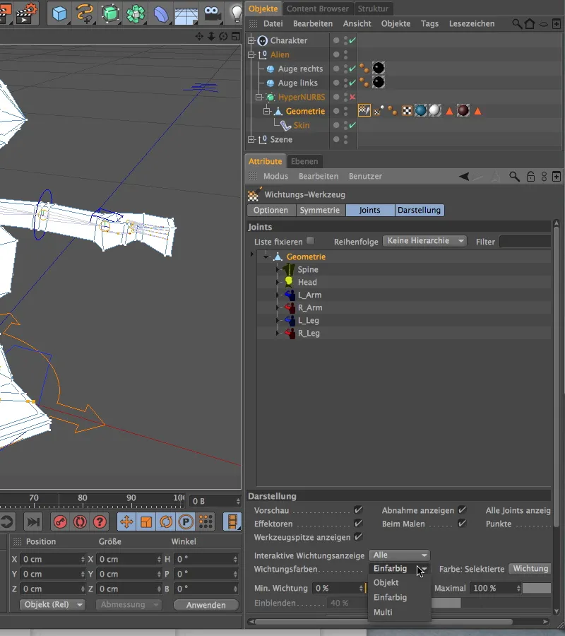Toggle autokeying button
The width and height of the screenshot is (565, 636).
tap(80, 522)
